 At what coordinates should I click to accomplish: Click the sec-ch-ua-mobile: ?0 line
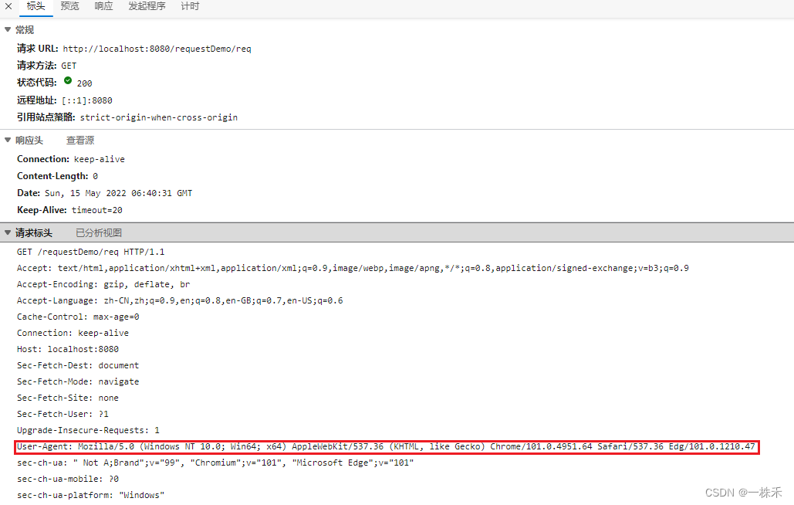pyautogui.click(x=68, y=479)
